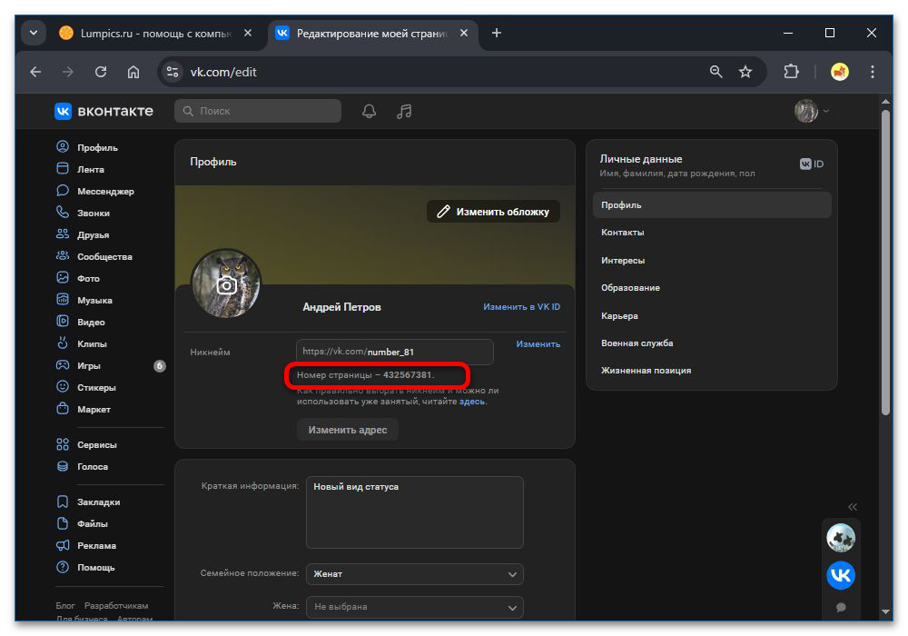Select Военная служба settings section
The image size is (908, 636).
point(712,343)
